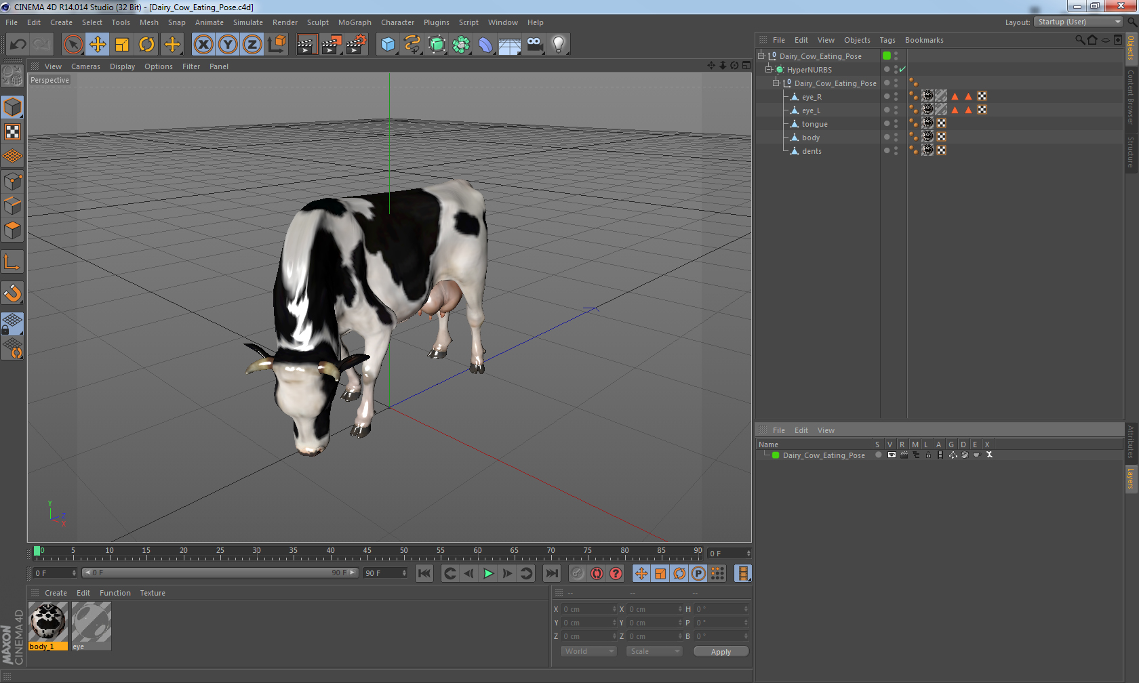Click the Undo arrow icon
Image resolution: width=1139 pixels, height=683 pixels.
pyautogui.click(x=18, y=45)
